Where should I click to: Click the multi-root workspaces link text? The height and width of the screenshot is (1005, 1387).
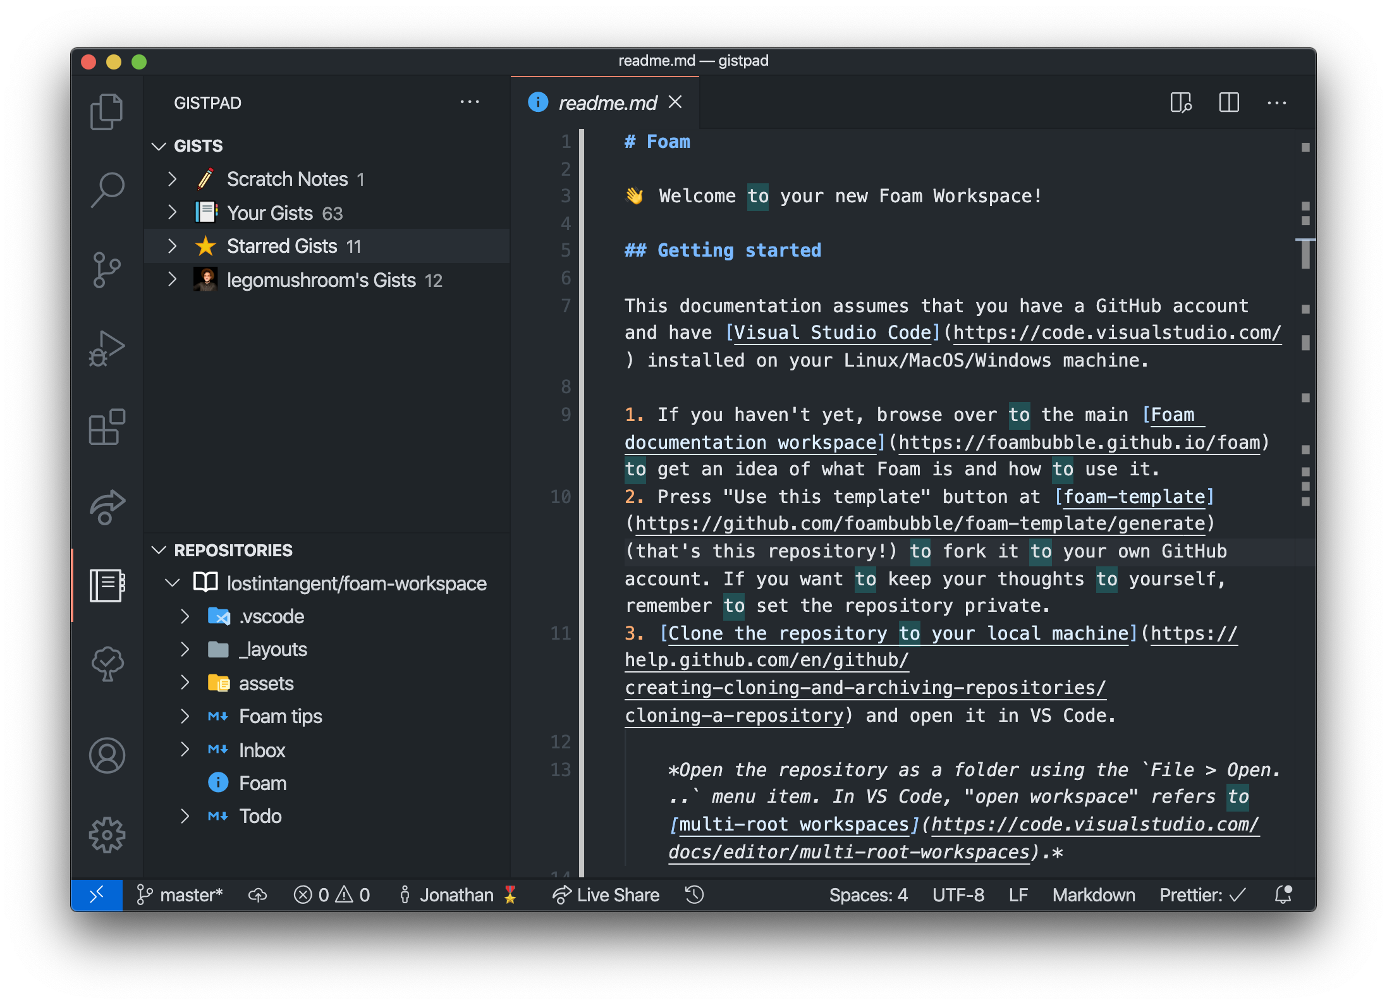pos(793,824)
